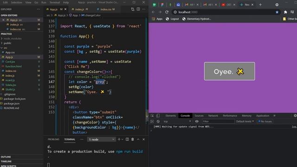Create a new terminal with plus icon
Screen dimensions: 297x167
(x=119, y=139)
